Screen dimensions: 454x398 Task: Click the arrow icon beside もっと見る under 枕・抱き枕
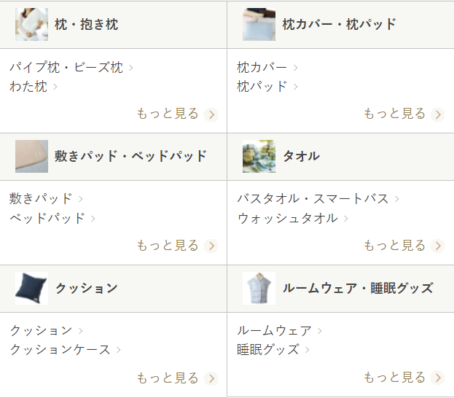click(x=211, y=114)
